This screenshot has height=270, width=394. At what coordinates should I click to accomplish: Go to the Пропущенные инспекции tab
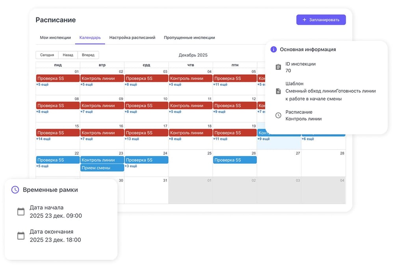coord(189,38)
